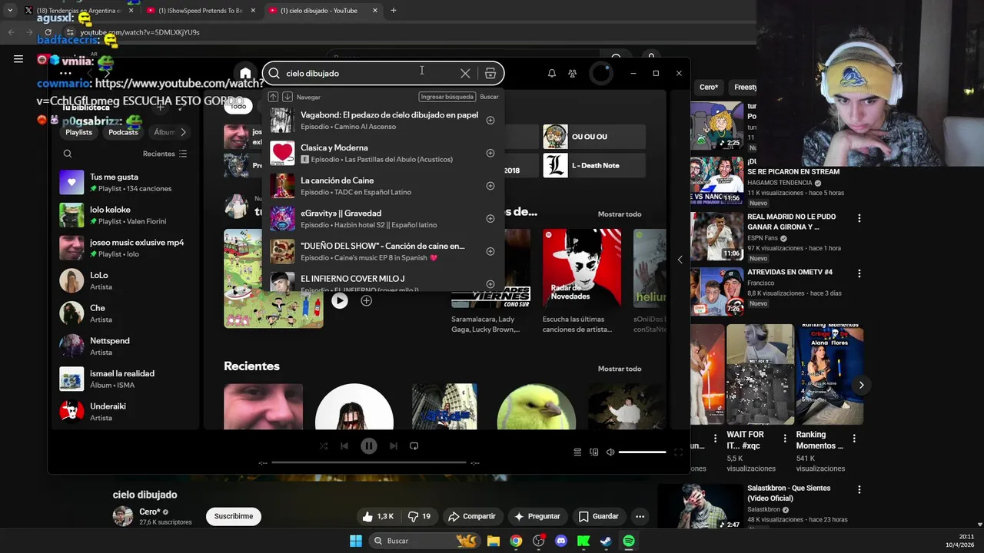Open Discord from the Windows taskbar
The image size is (984, 553).
[x=561, y=541]
